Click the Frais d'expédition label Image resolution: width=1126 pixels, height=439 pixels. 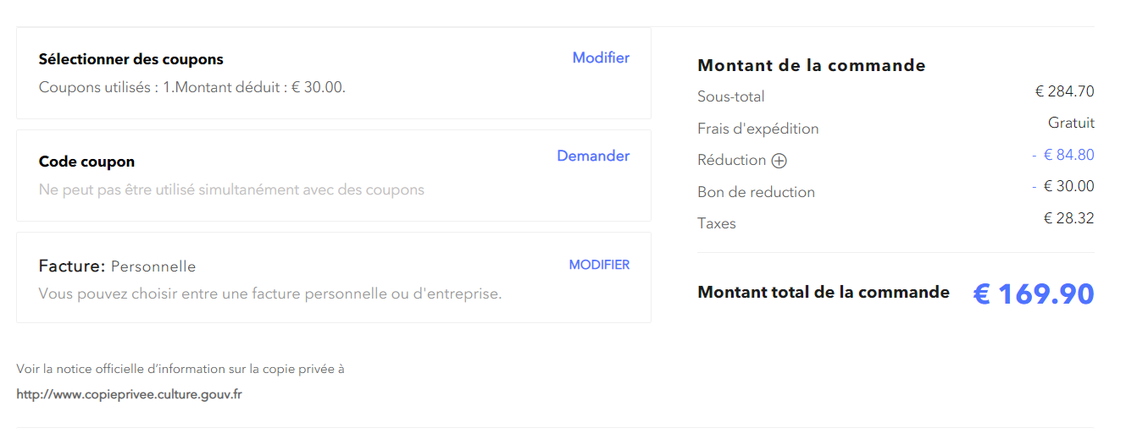pyautogui.click(x=757, y=129)
